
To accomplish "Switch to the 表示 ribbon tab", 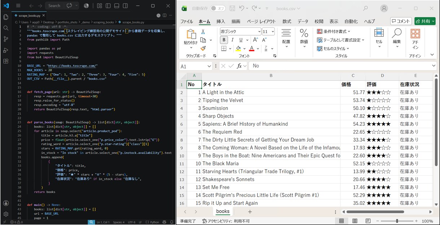I will point(334,21).
